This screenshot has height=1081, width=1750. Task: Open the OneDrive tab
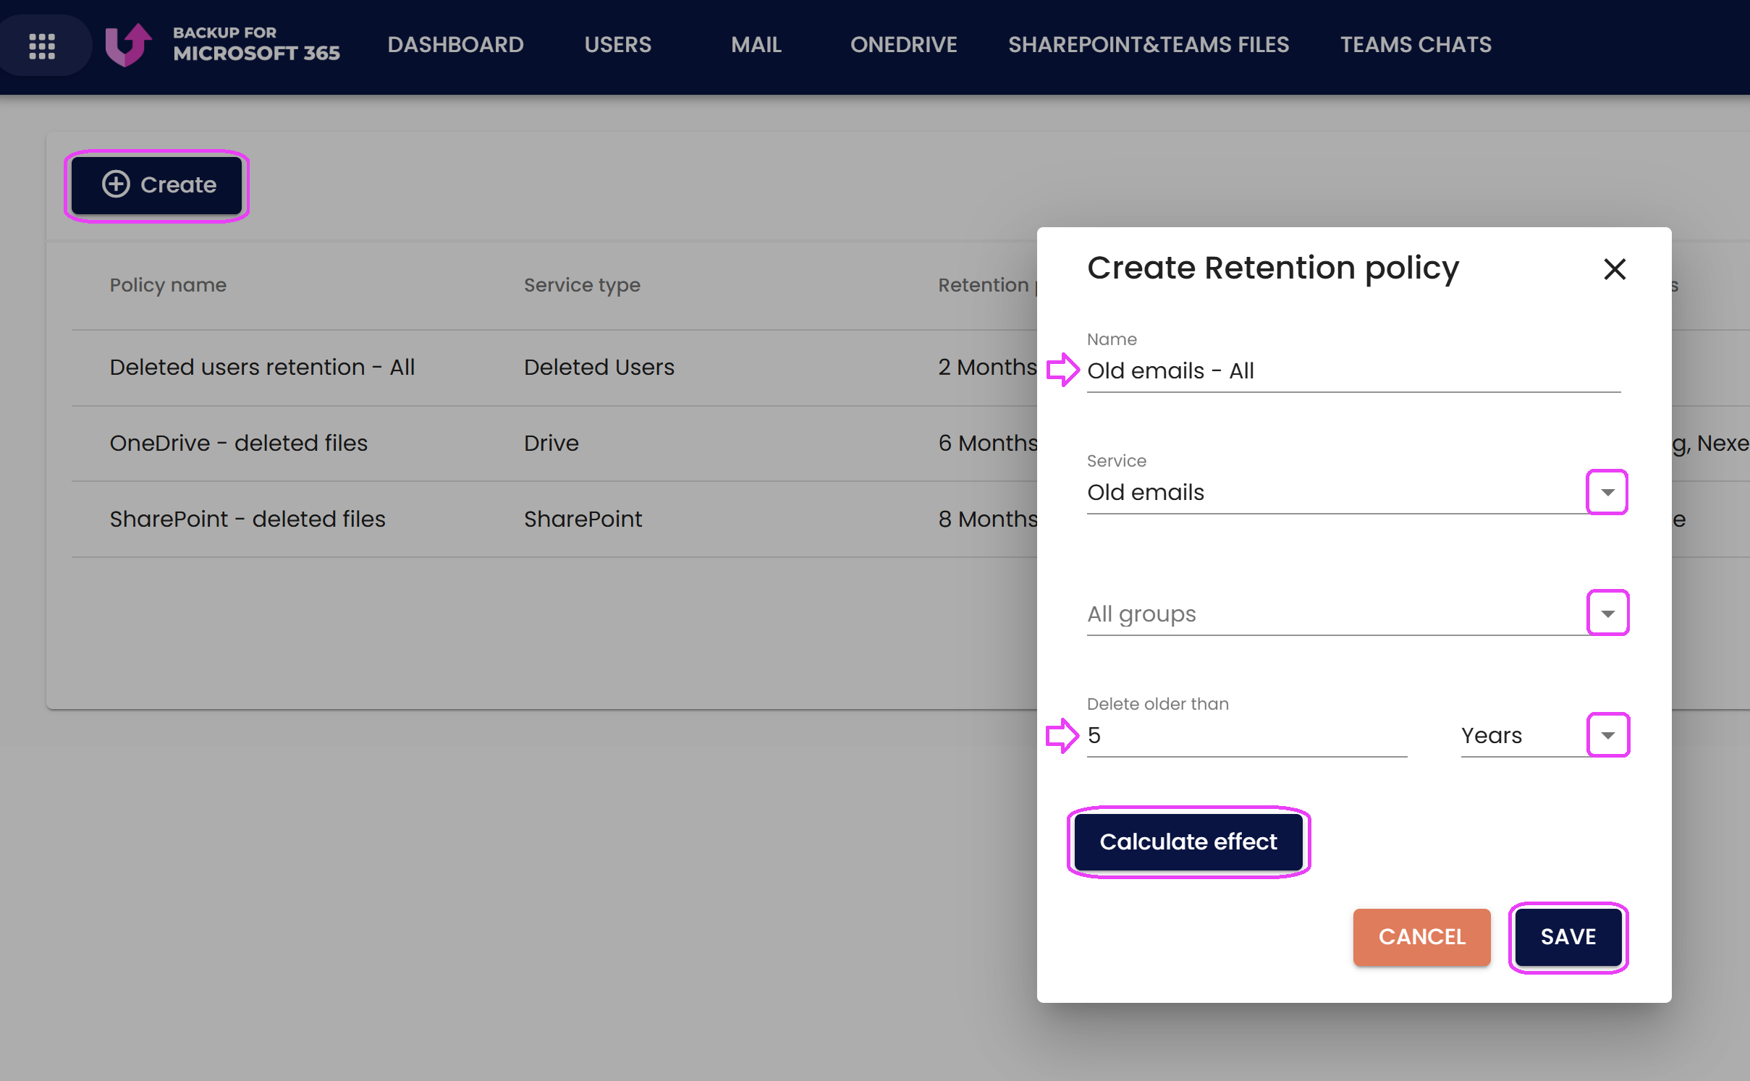tap(903, 45)
